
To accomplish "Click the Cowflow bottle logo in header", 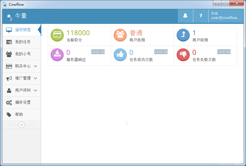I will pyautogui.click(x=10, y=17).
